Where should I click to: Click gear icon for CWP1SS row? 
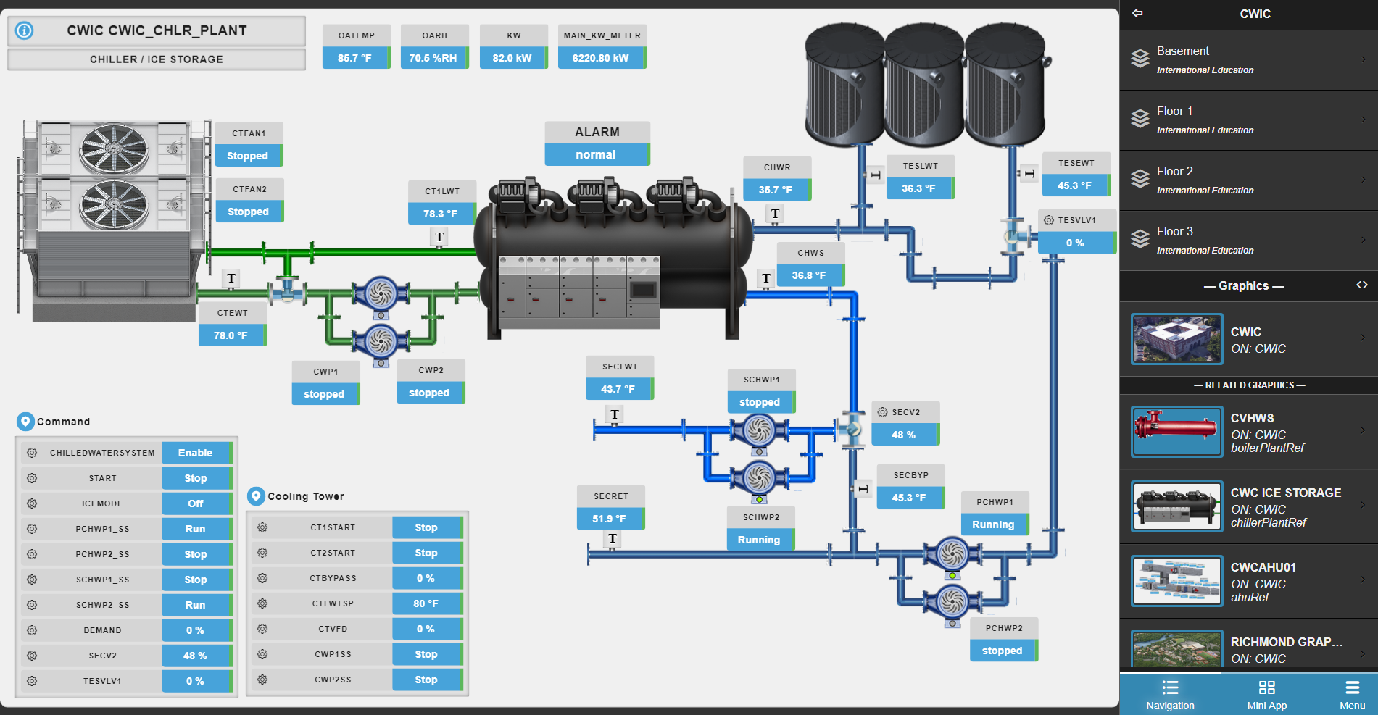262,654
